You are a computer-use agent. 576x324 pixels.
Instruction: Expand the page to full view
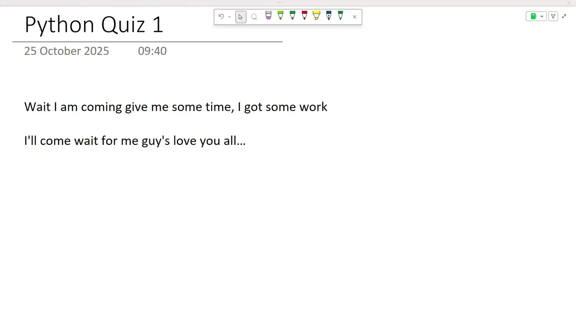coord(564,16)
